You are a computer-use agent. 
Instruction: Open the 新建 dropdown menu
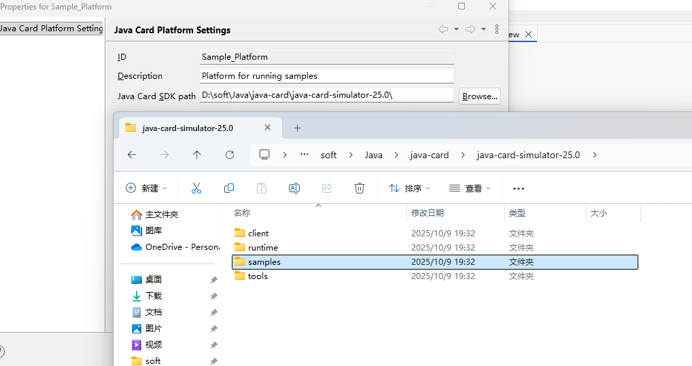click(146, 188)
